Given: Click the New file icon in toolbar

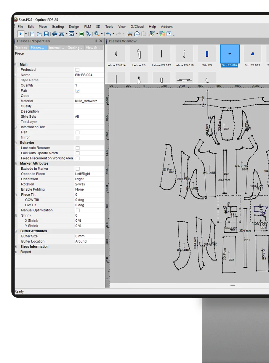Looking at the screenshot, I should [33, 34].
